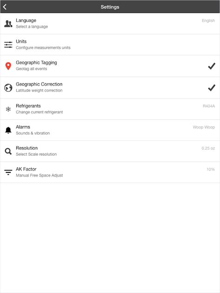Go back using the header arrow
220x293 pixels.
[x=5, y=7]
